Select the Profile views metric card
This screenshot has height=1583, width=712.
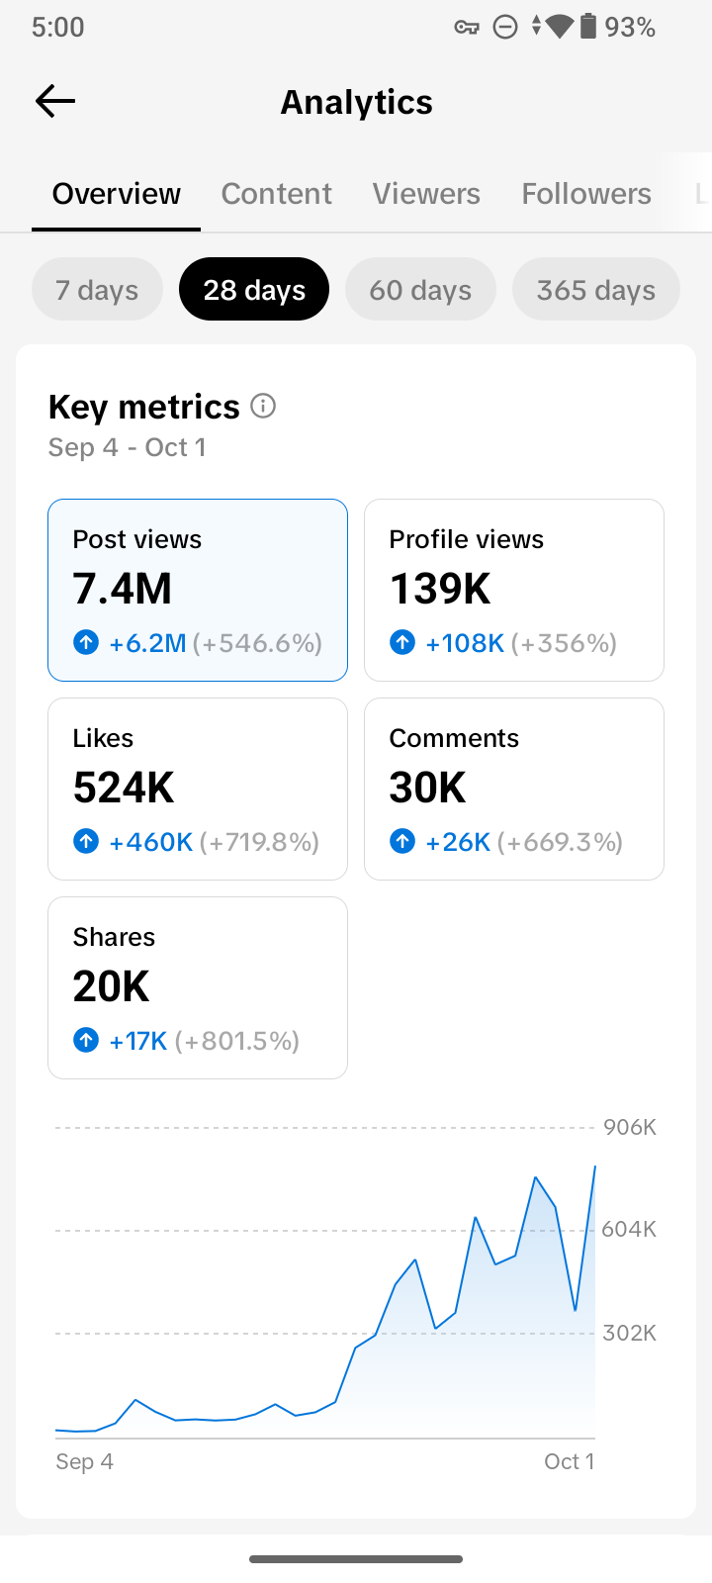(514, 591)
